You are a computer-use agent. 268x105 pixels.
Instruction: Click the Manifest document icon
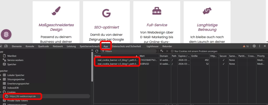click(x=4, y=56)
